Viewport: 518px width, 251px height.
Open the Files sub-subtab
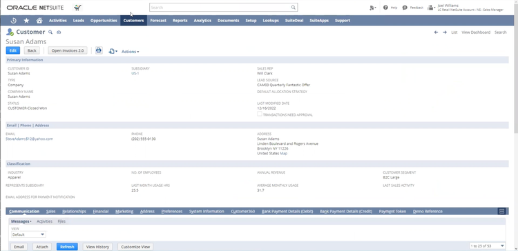point(61,221)
